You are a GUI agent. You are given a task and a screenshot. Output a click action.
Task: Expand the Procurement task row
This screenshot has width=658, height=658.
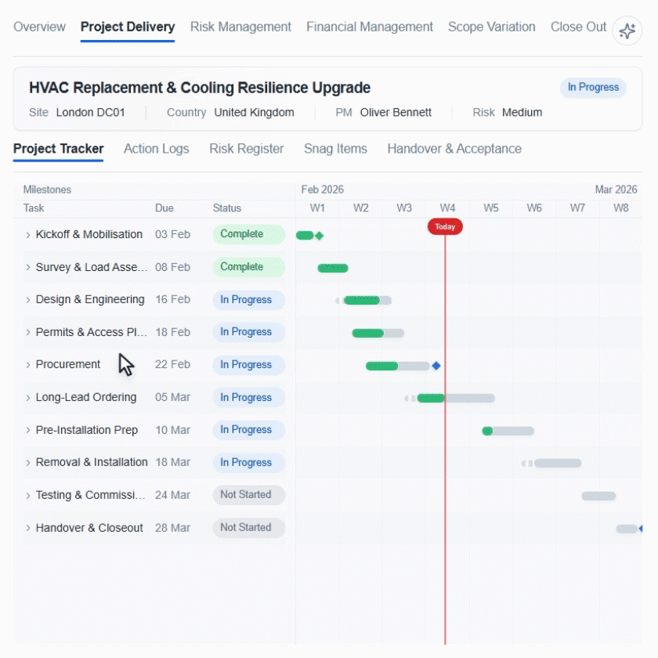tap(28, 365)
